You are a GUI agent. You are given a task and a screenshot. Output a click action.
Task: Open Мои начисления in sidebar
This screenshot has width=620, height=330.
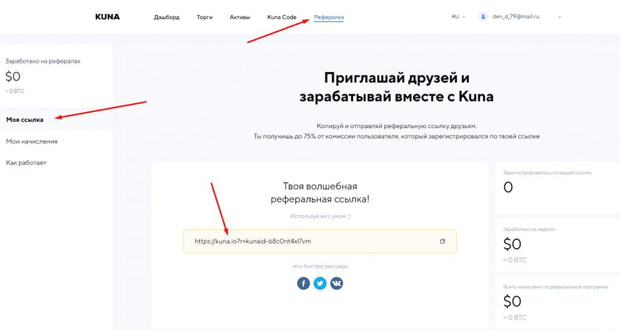[31, 141]
